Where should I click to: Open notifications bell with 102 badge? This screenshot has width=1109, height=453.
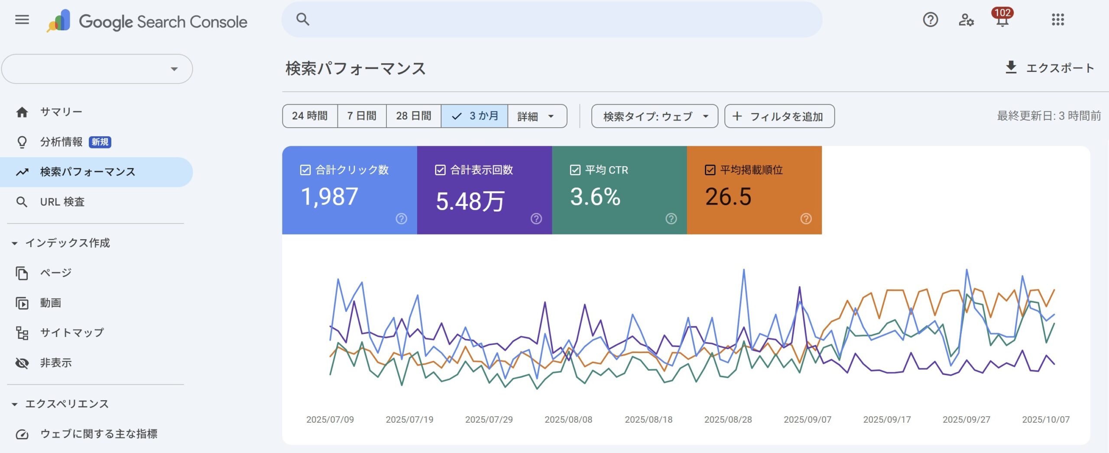1002,20
